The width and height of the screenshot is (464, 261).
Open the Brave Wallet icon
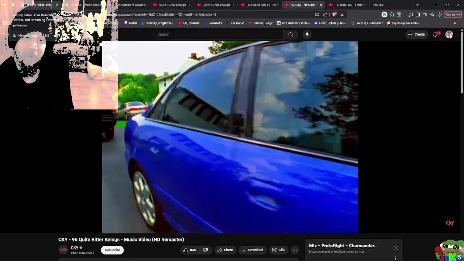(425, 14)
